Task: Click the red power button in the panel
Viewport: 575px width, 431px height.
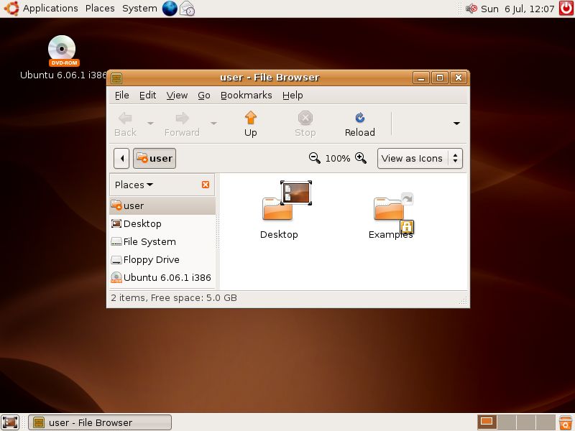Action: coord(567,9)
